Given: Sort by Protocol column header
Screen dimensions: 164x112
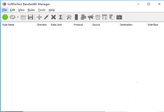Looking at the screenshot, I should coord(82,25).
